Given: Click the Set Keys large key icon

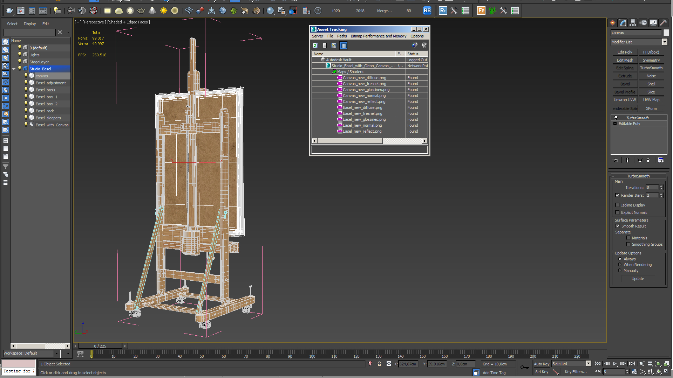Looking at the screenshot, I should click(524, 367).
